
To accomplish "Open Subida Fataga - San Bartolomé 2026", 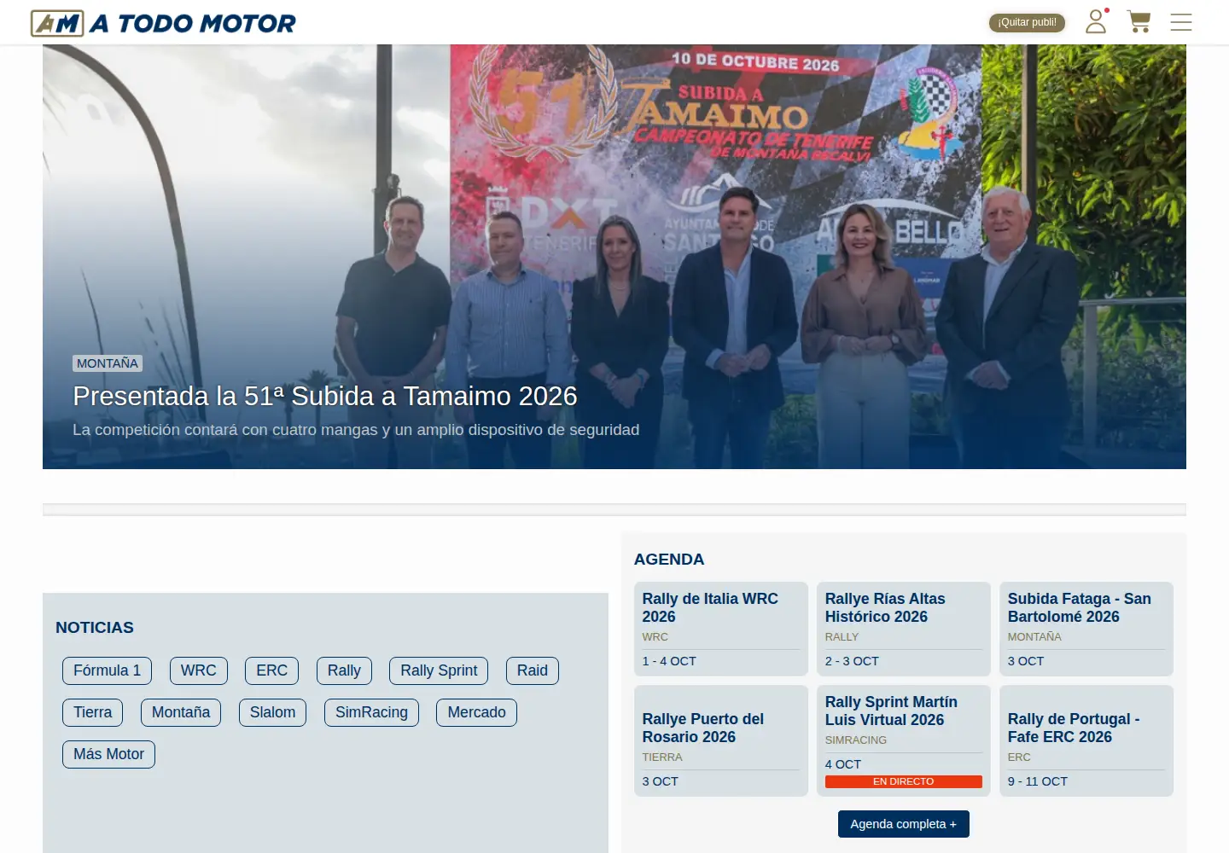I will pyautogui.click(x=1086, y=629).
